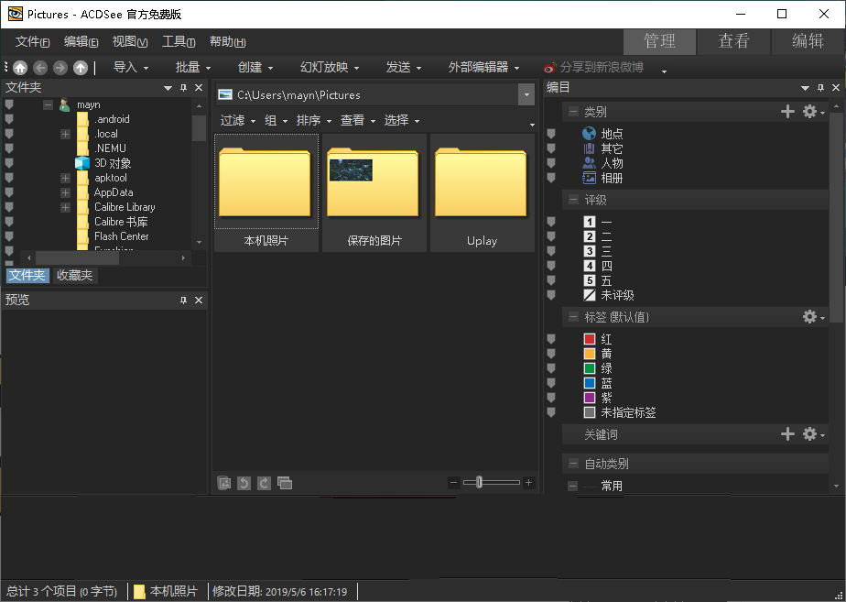Open the 外部编辑器 button
The width and height of the screenshot is (846, 602).
point(483,68)
